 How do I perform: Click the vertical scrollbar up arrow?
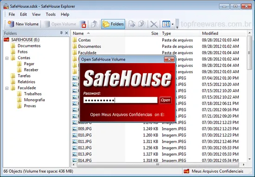tap(249, 33)
